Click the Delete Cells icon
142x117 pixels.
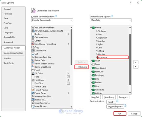[x=33, y=60]
